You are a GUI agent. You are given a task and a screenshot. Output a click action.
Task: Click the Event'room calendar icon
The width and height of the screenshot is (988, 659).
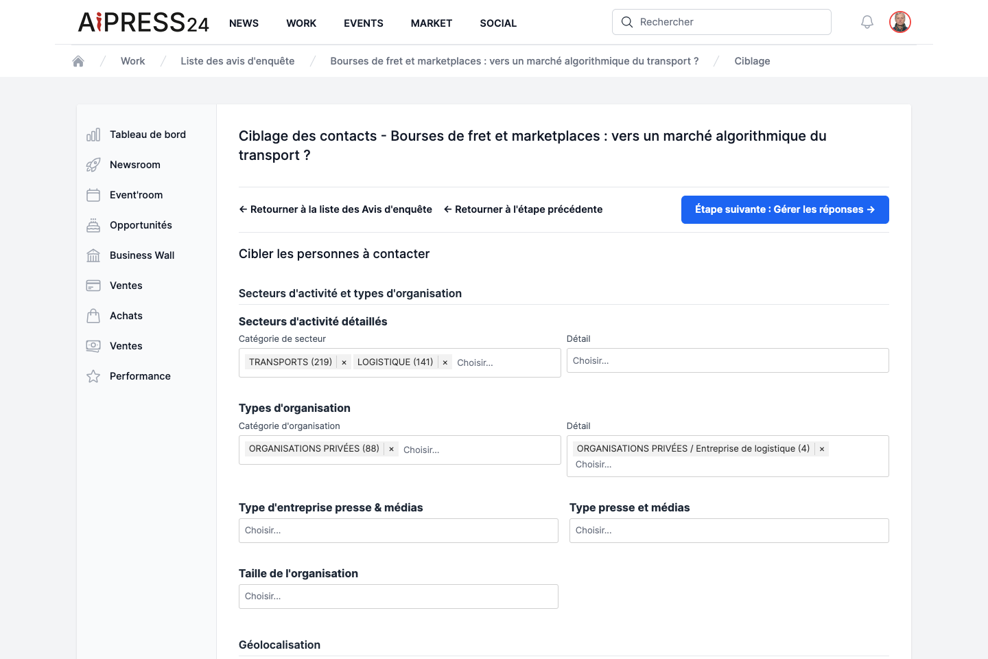coord(93,195)
